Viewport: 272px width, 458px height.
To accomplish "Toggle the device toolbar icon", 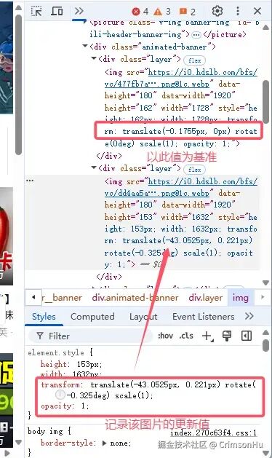I will click(57, 11).
